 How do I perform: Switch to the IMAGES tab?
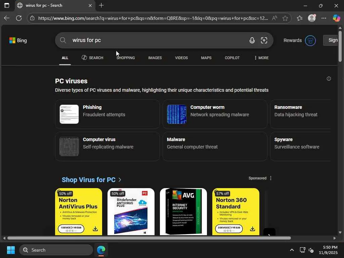point(155,58)
